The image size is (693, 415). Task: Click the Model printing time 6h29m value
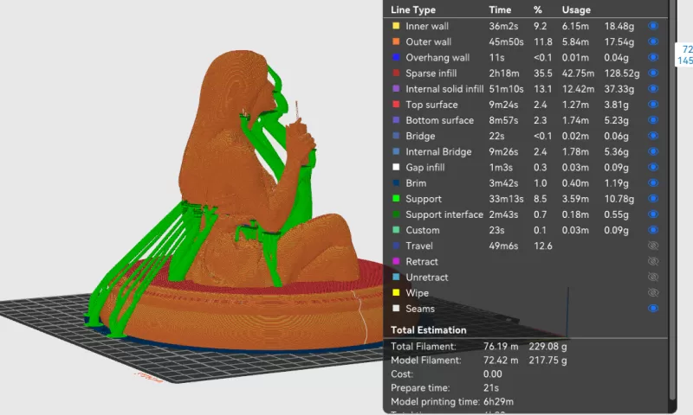(498, 402)
